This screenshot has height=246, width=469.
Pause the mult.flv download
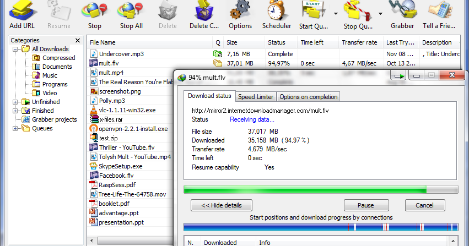(x=366, y=205)
